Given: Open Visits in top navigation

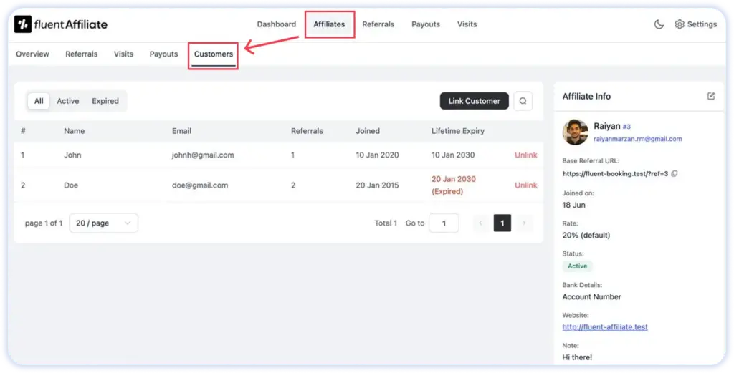Looking at the screenshot, I should [x=467, y=24].
